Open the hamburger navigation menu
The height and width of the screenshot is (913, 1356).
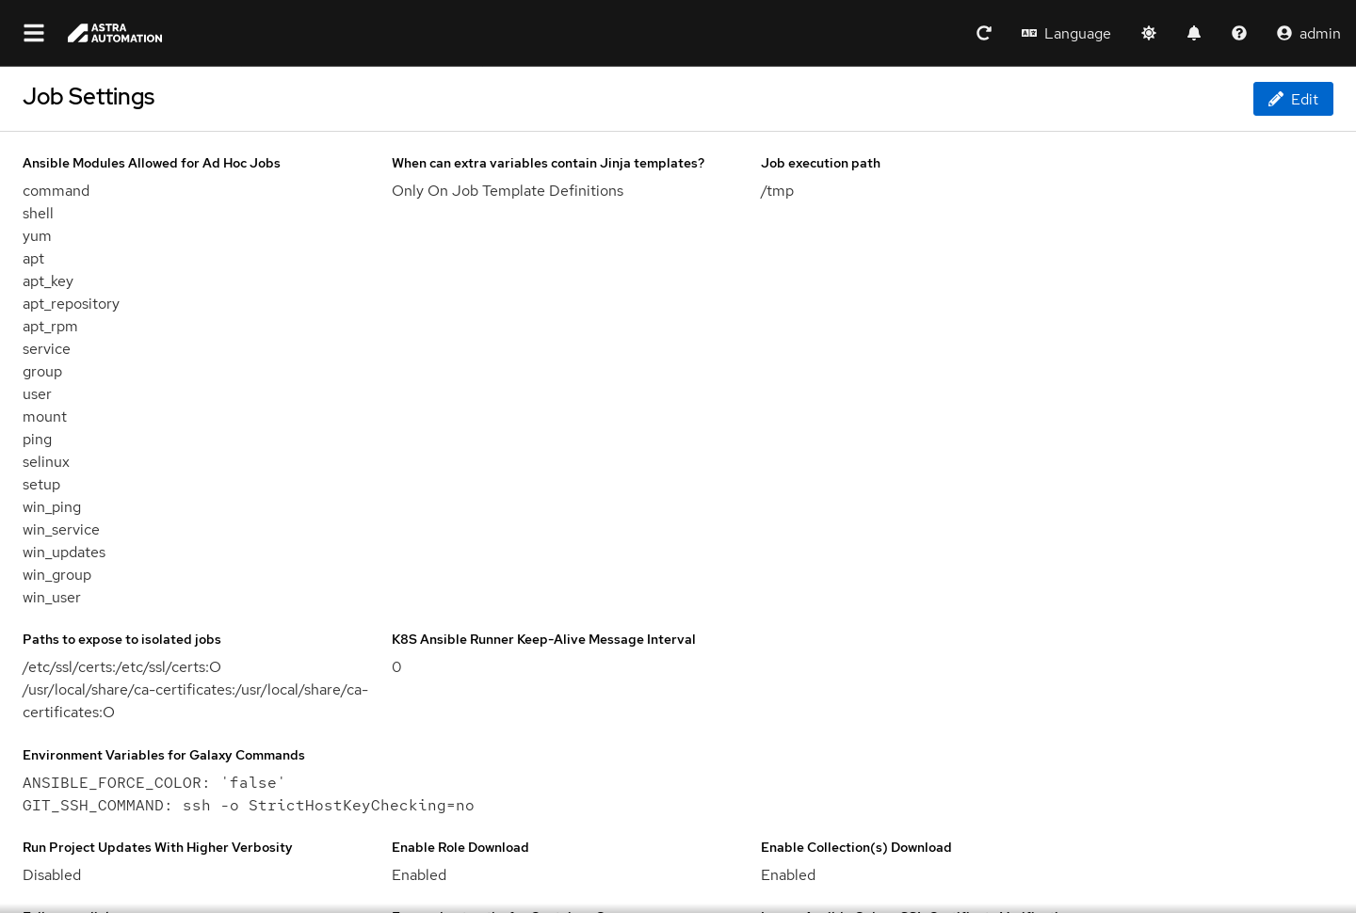coord(34,33)
